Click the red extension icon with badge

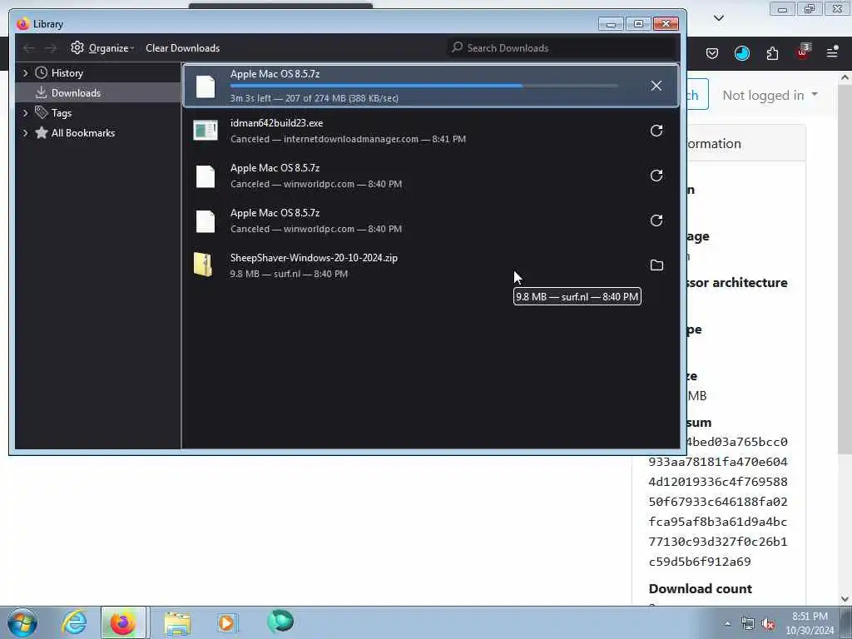803,52
